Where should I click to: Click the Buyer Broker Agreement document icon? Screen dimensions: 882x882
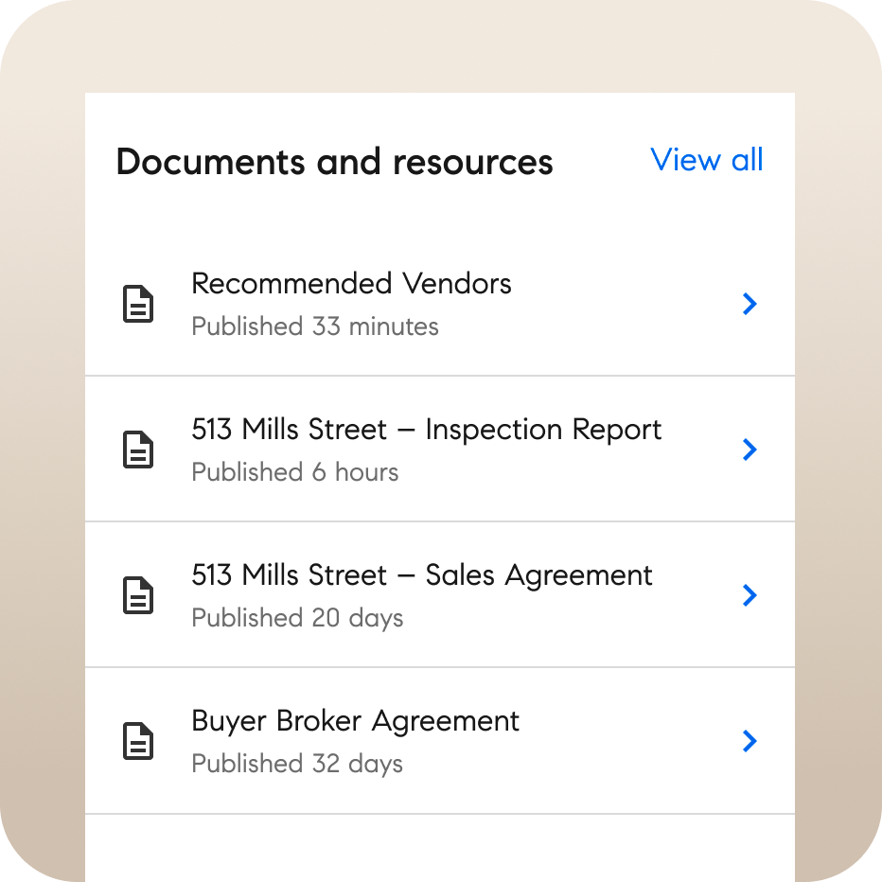(138, 742)
